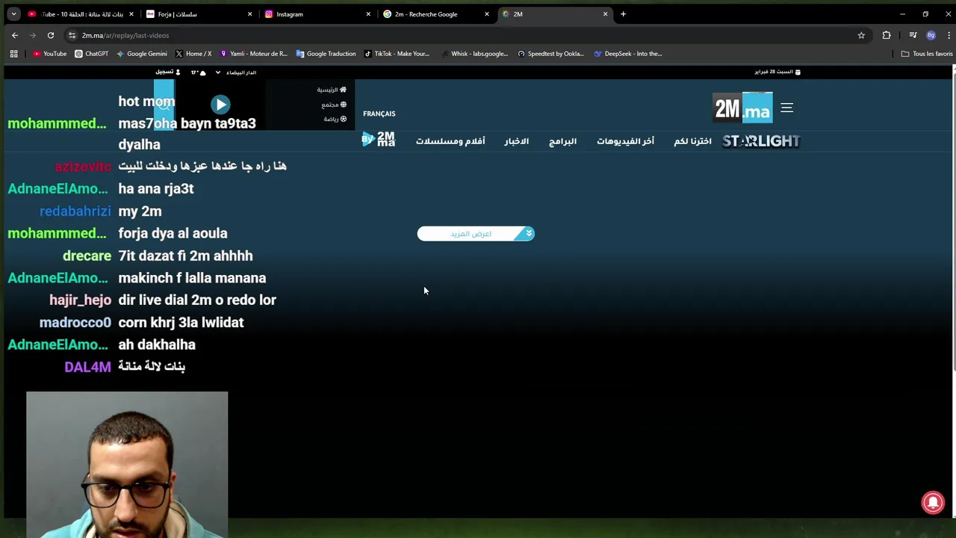
Task: Open the Google Gemini bookmark
Action: click(x=142, y=54)
